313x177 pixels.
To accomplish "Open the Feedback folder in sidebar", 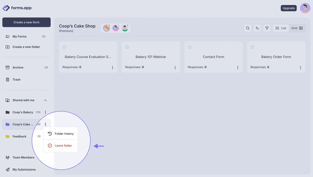I will pos(19,136).
